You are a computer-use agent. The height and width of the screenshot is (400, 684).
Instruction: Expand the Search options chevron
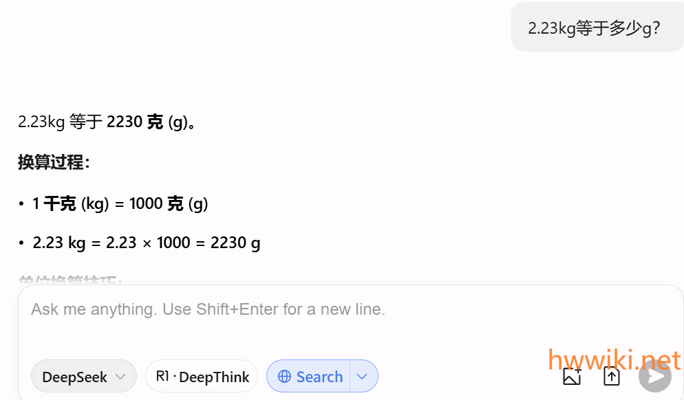click(363, 377)
